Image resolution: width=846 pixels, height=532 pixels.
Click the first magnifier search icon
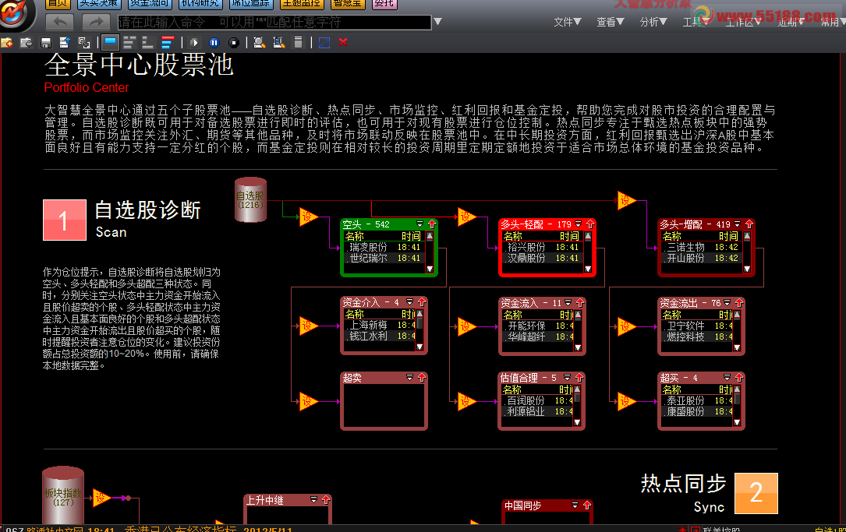[x=260, y=43]
